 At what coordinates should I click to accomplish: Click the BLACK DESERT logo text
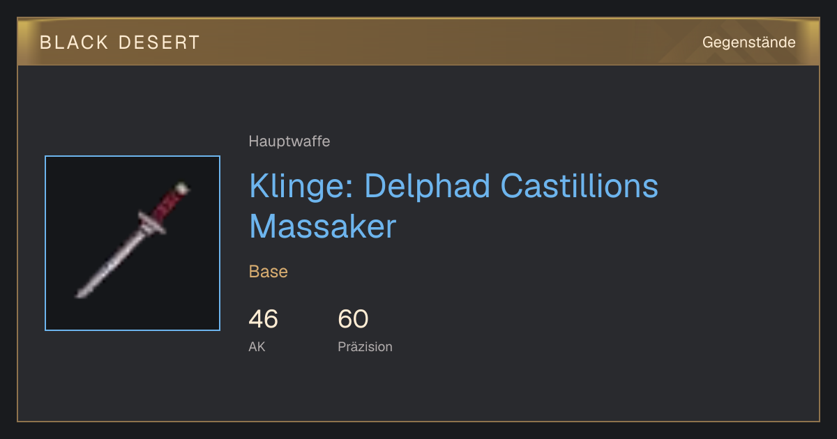[120, 43]
